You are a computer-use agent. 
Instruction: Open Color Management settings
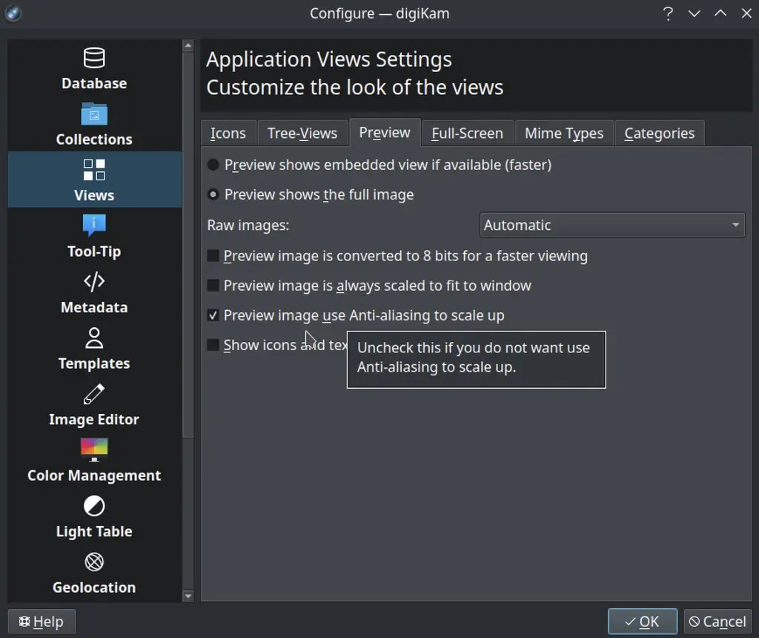pyautogui.click(x=94, y=460)
